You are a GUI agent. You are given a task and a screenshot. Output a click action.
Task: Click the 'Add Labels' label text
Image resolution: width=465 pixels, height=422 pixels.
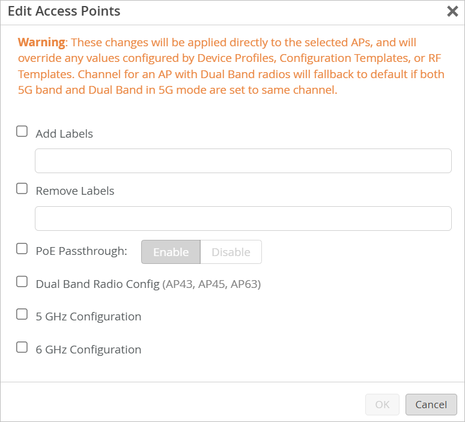[64, 134]
